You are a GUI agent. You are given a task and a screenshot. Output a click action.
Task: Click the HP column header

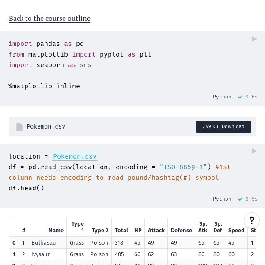coord(137,230)
